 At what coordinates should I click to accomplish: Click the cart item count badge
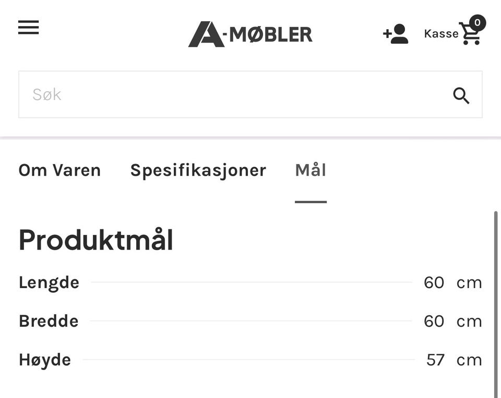pyautogui.click(x=478, y=22)
